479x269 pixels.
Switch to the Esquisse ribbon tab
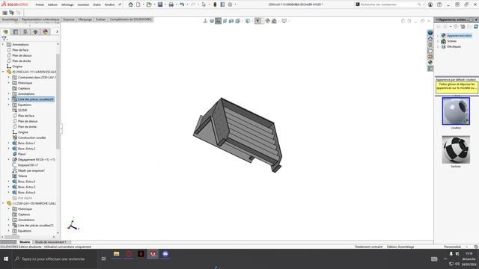click(x=69, y=19)
